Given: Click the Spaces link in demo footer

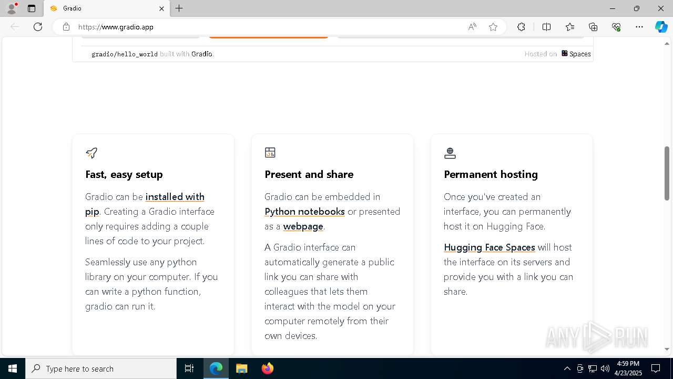Looking at the screenshot, I should (x=576, y=54).
